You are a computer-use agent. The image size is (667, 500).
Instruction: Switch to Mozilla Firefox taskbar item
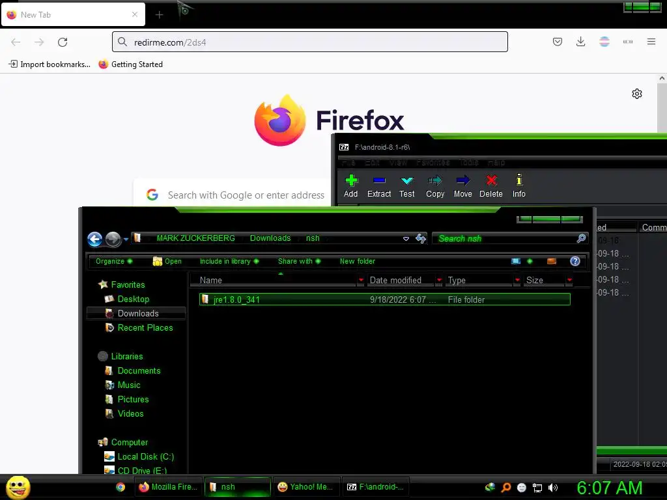pyautogui.click(x=168, y=487)
